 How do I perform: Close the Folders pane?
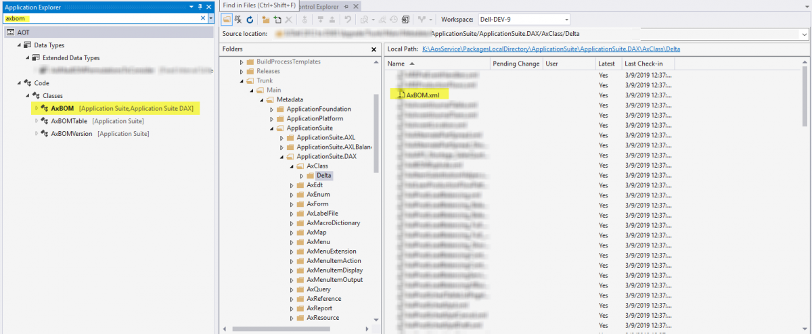click(374, 49)
